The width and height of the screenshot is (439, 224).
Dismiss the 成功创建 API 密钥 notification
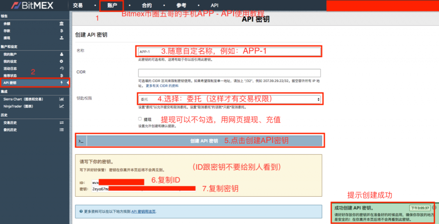[434, 207]
